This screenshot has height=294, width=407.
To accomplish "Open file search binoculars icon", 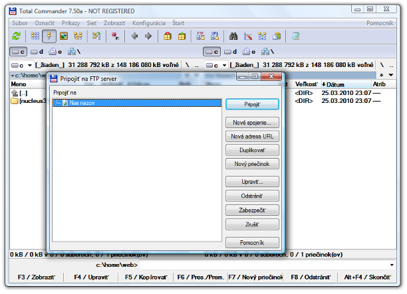I will [x=233, y=36].
